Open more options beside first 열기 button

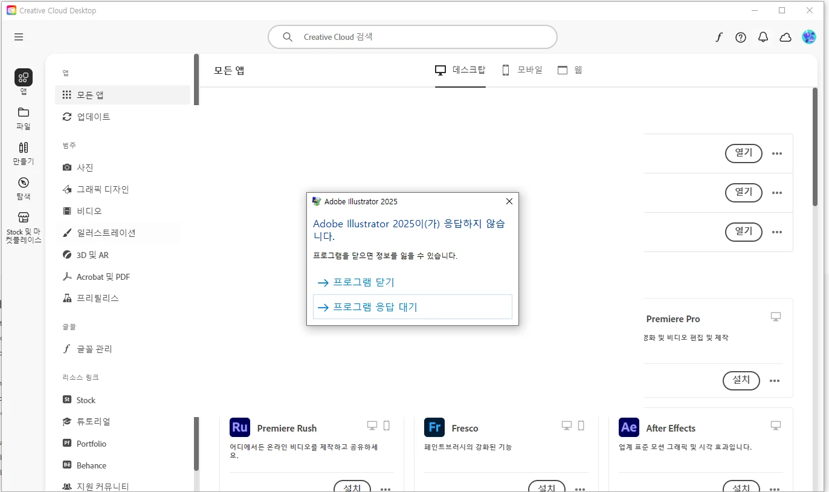pyautogui.click(x=777, y=154)
